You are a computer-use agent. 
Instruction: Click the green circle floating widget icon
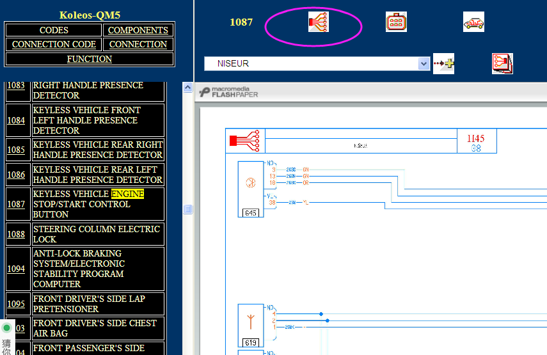point(6,327)
